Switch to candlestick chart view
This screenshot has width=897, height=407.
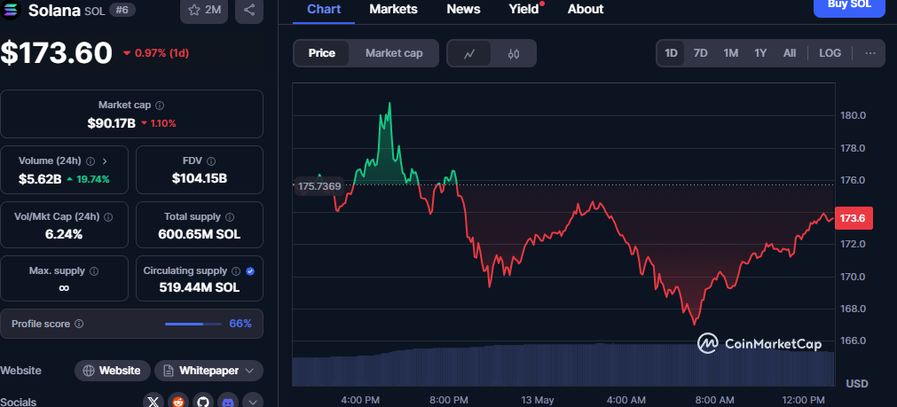click(513, 54)
